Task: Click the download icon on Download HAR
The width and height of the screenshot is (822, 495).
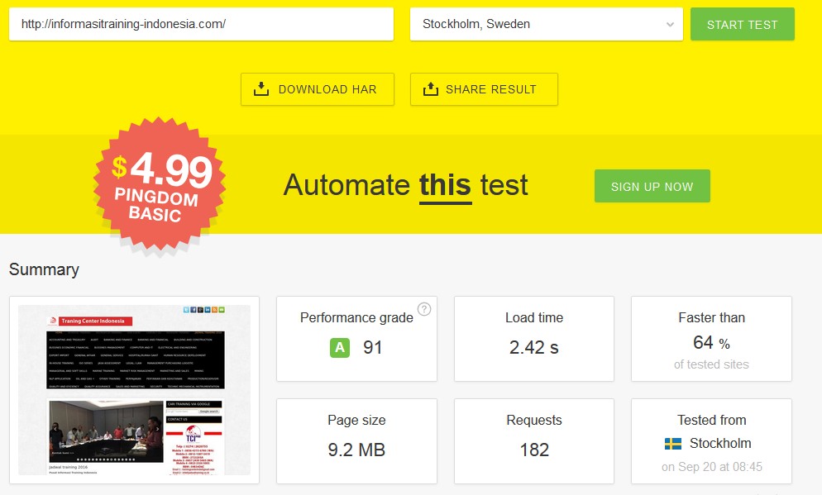Action: pos(261,89)
